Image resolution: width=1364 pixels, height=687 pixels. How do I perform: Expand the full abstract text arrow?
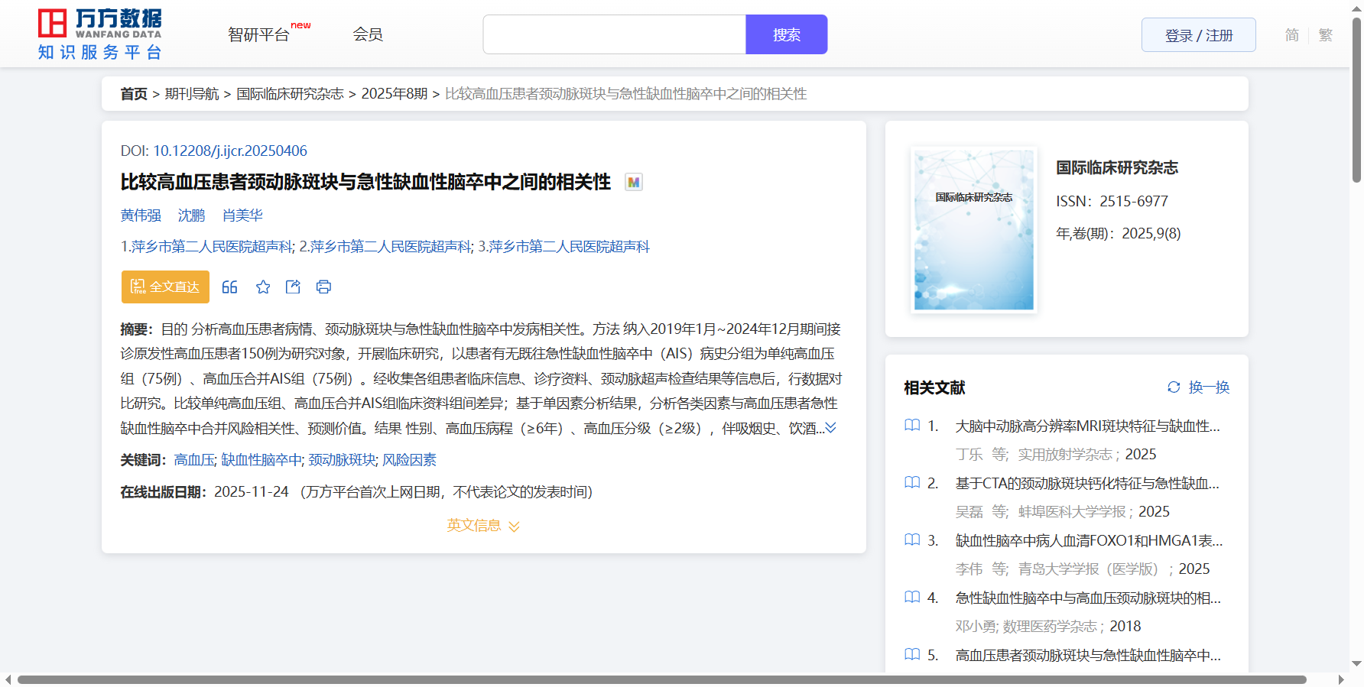coord(831,428)
